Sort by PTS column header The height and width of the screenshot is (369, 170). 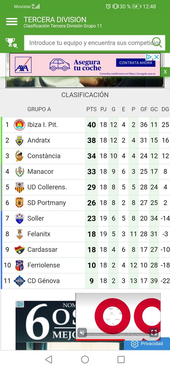[91, 109]
